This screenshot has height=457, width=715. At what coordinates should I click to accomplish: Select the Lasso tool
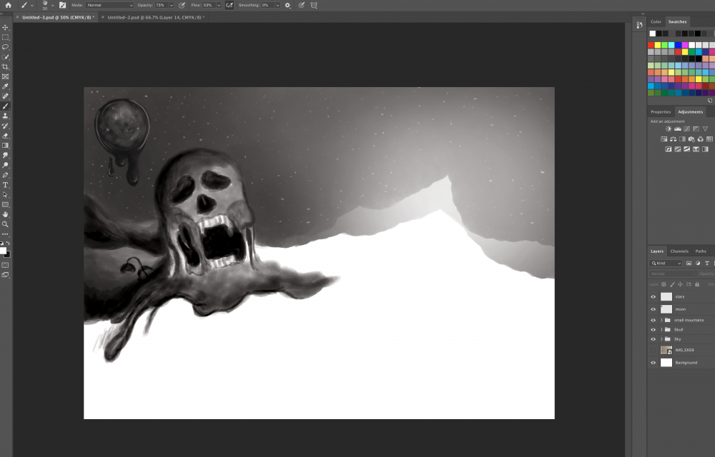pyautogui.click(x=6, y=47)
